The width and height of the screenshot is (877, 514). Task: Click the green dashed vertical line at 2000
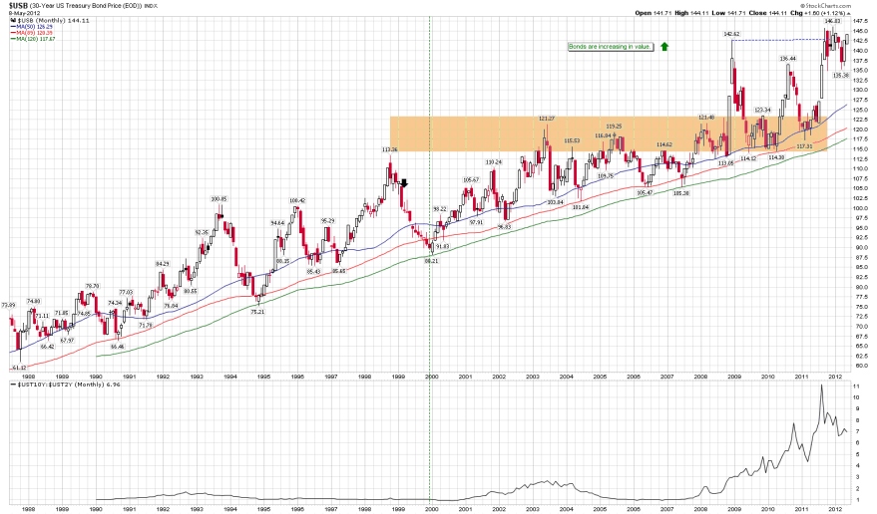tap(430, 299)
